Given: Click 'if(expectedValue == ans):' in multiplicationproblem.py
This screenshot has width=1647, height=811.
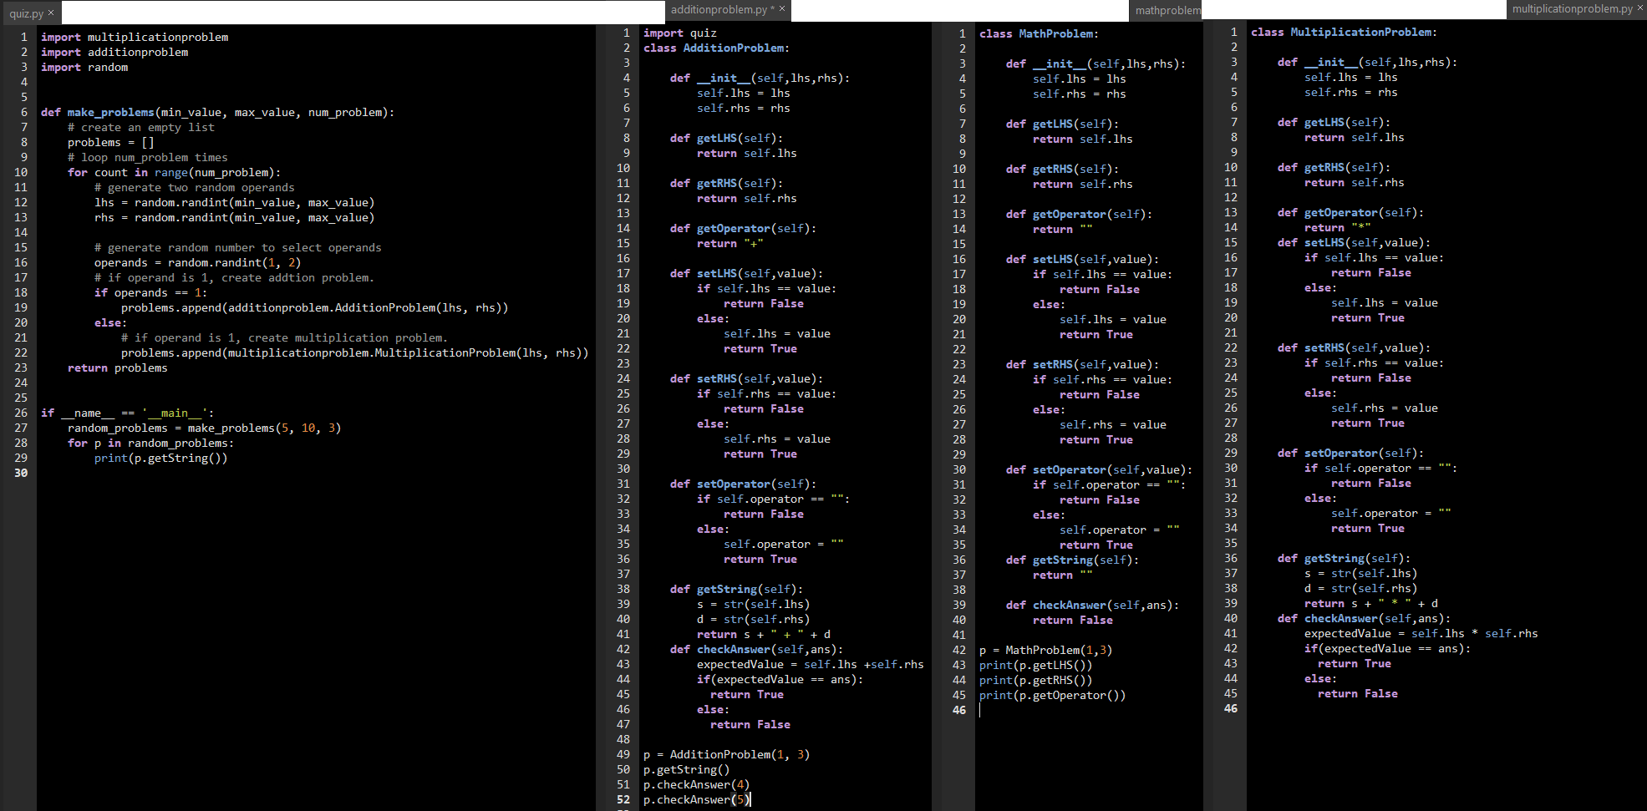Looking at the screenshot, I should click(1388, 648).
